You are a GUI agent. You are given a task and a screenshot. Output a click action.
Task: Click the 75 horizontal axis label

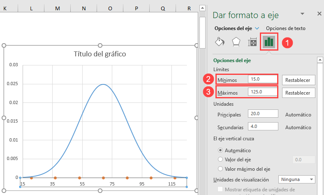[112, 184]
